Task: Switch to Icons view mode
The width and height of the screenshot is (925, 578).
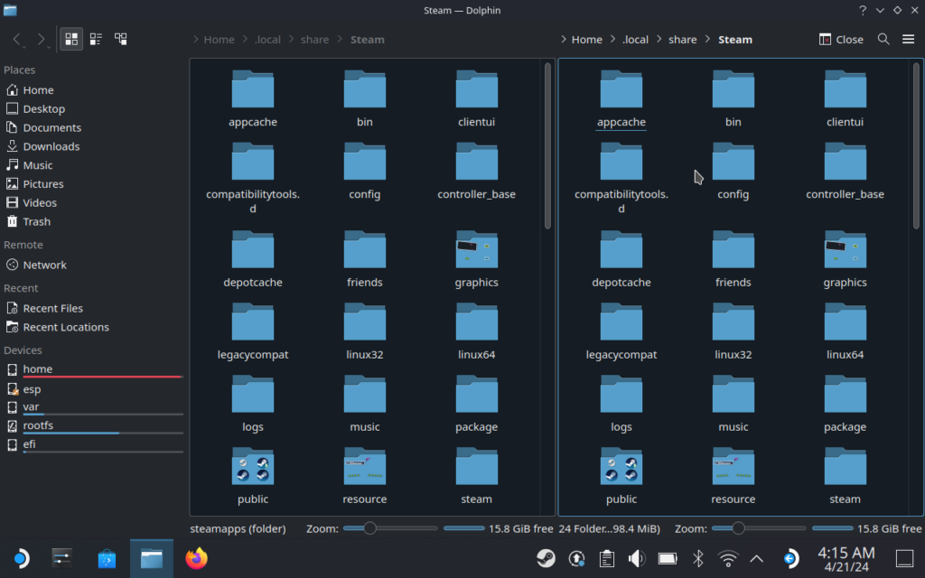Action: pos(71,39)
